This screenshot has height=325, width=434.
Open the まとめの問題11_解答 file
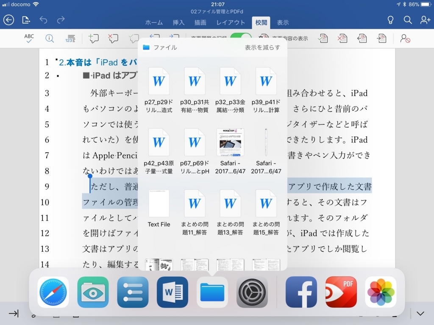point(195,212)
